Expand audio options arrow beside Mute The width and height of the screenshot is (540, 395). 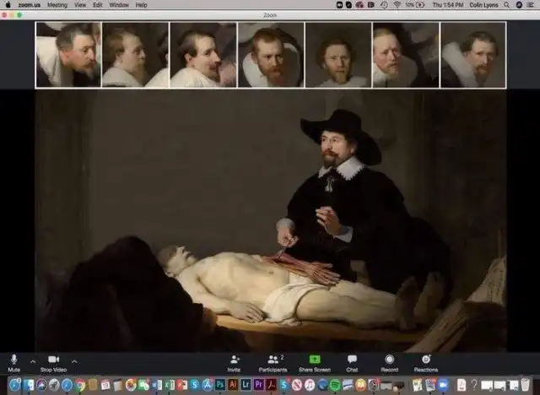[x=33, y=361]
